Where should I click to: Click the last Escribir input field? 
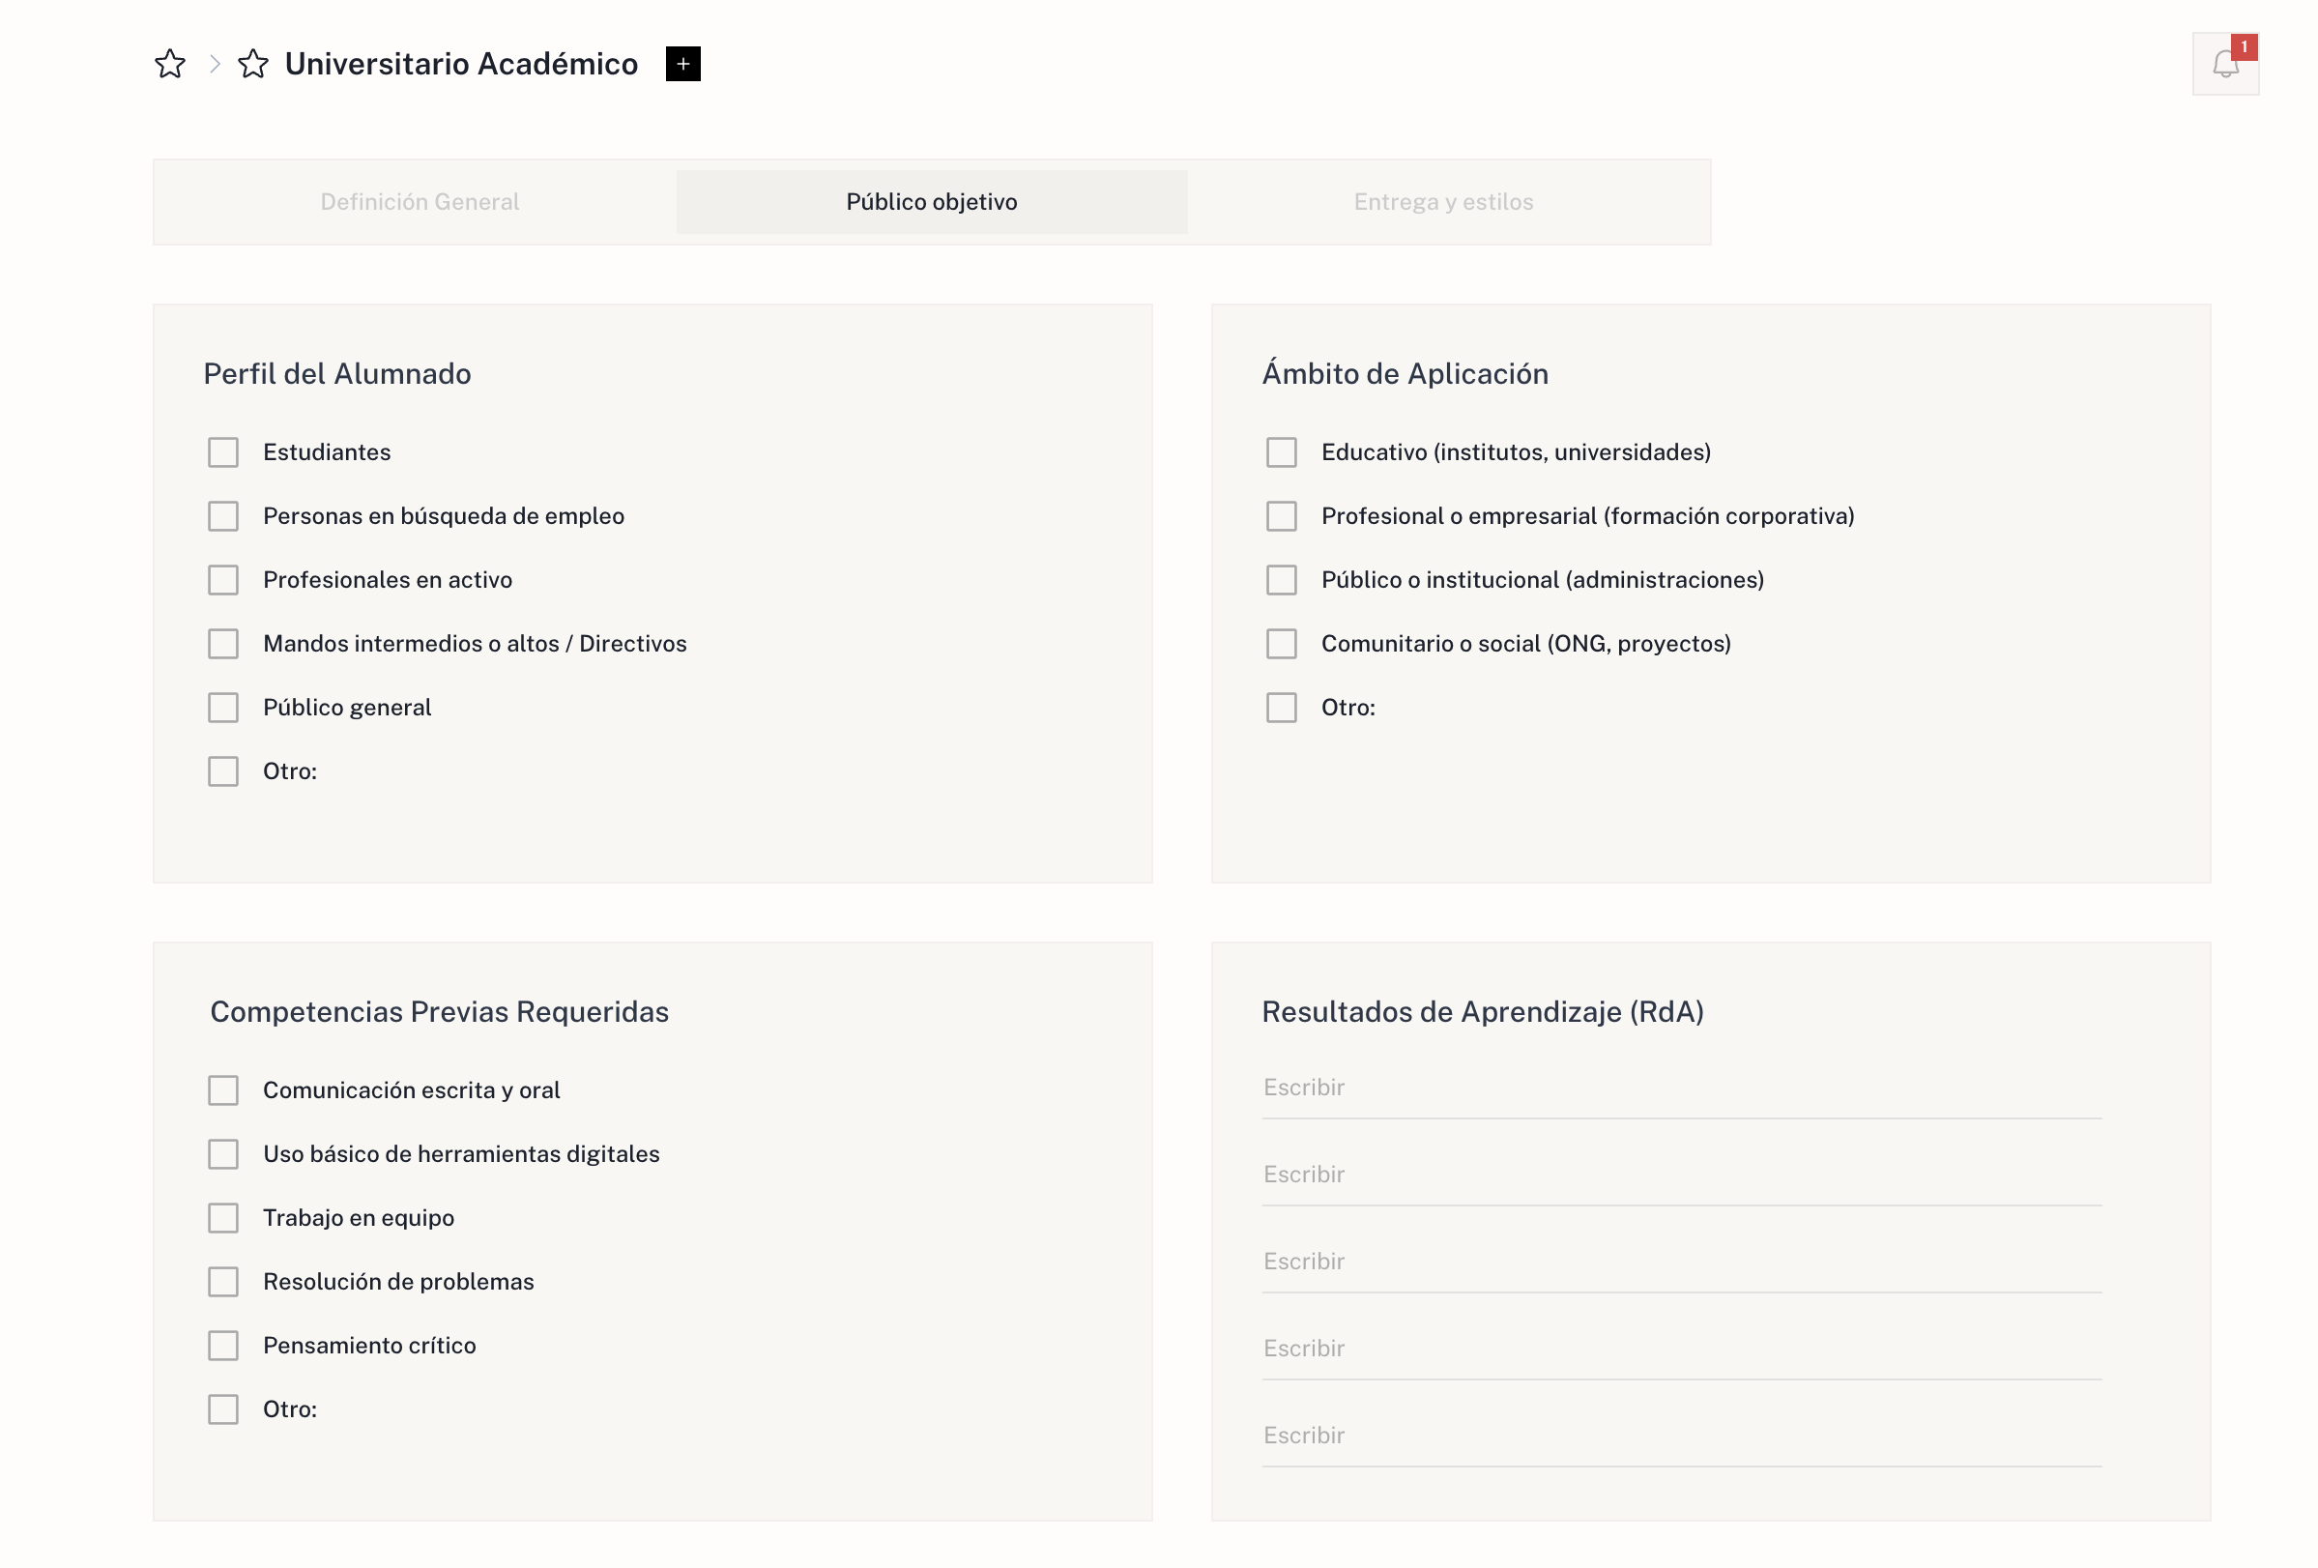click(x=1681, y=1435)
